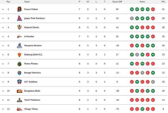Click the Haryana Steelers logo

coord(19,45)
